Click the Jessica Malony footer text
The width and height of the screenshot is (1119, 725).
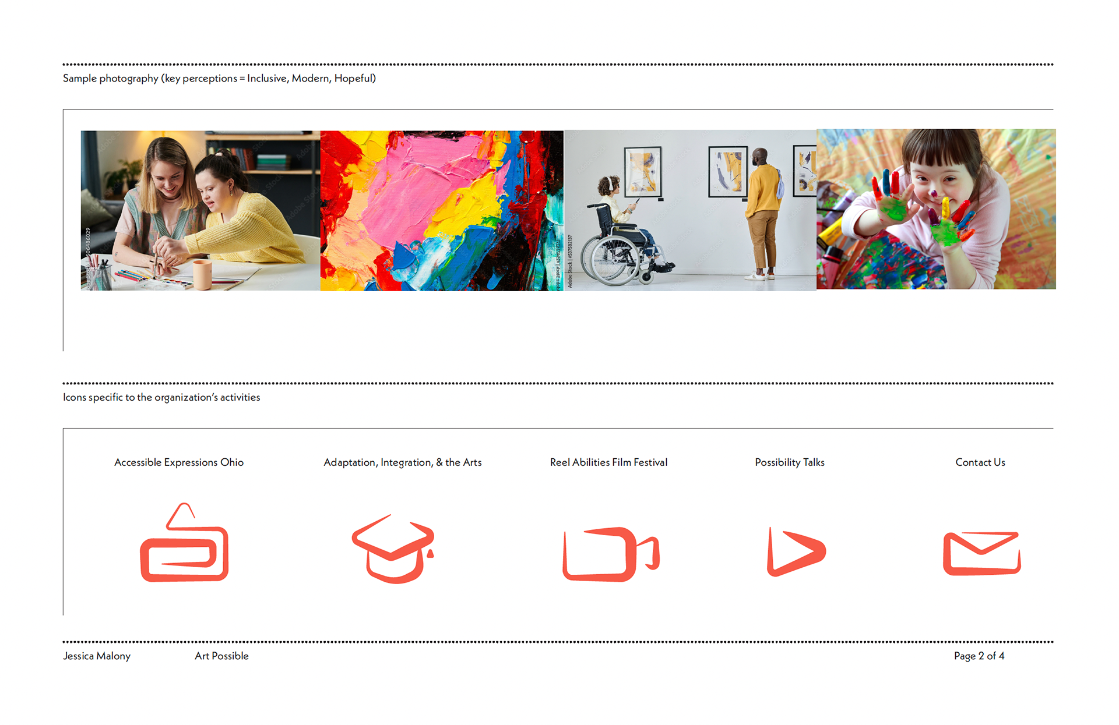coord(97,656)
